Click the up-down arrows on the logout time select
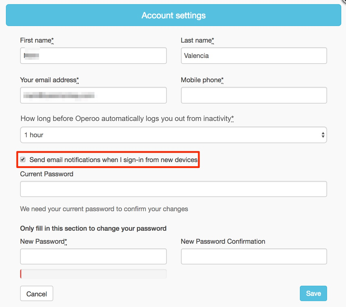The height and width of the screenshot is (307, 346). (323, 135)
